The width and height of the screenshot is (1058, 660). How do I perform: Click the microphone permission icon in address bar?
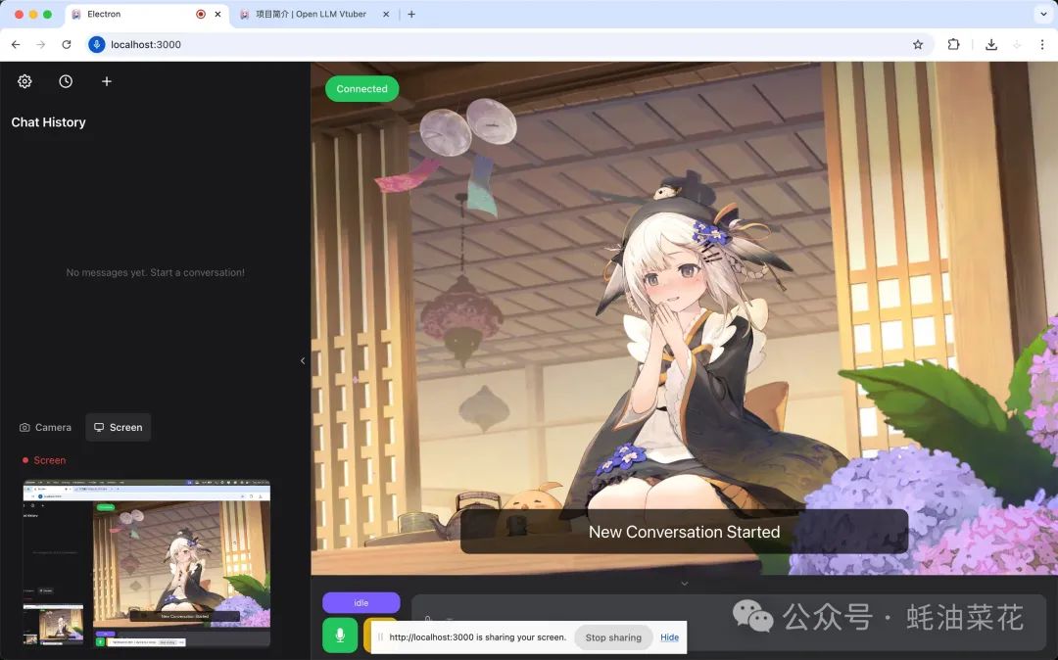(x=96, y=44)
